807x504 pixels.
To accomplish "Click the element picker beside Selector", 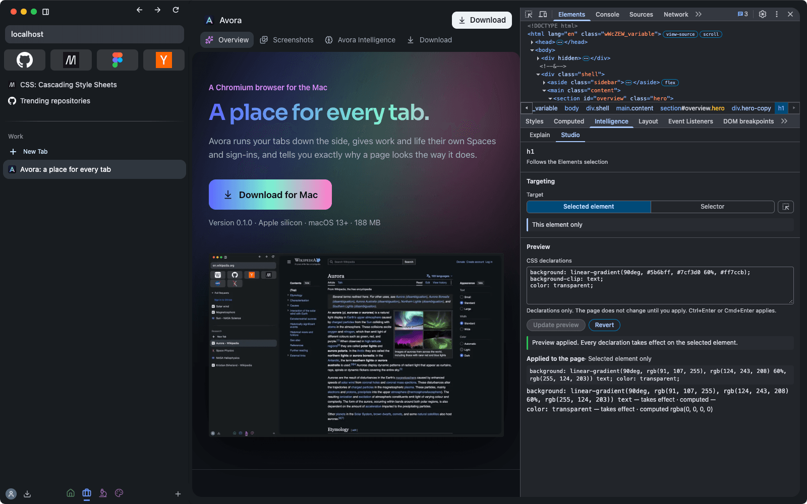I will 786,207.
